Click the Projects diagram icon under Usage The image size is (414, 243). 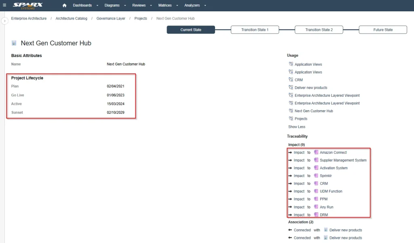click(291, 118)
